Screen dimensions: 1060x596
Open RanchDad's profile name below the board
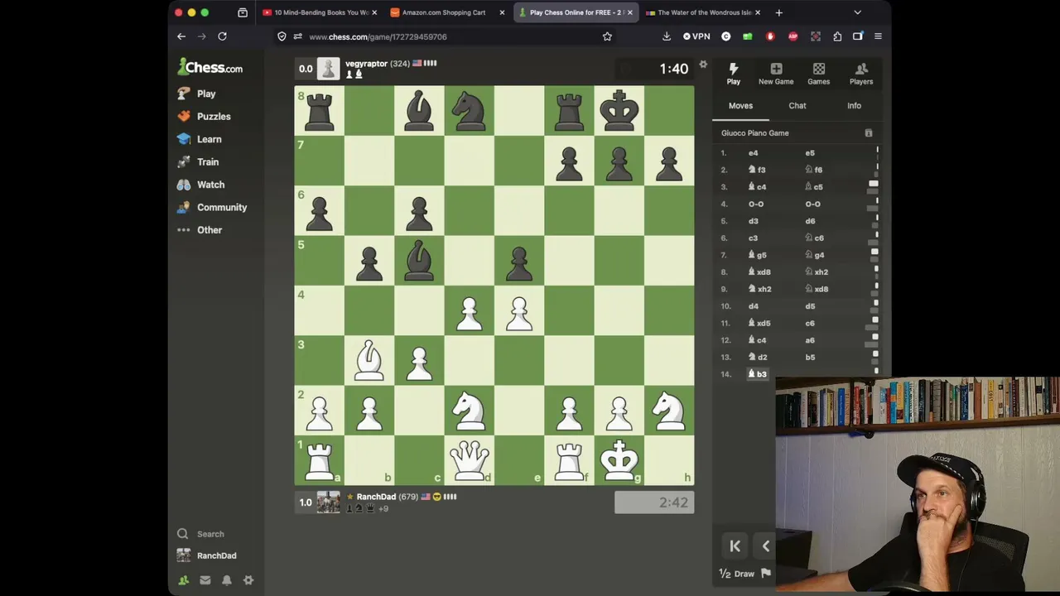click(376, 497)
